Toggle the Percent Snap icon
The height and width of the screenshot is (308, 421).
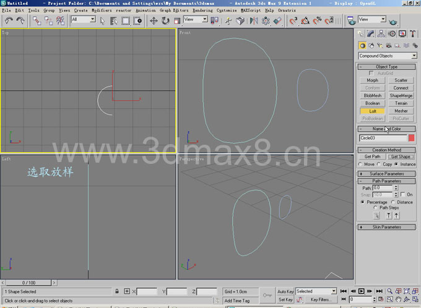tap(317, 20)
